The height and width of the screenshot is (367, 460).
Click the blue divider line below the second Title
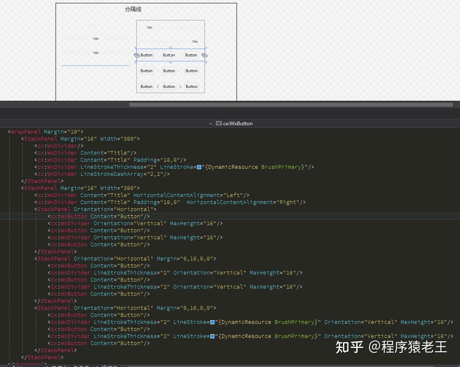click(x=96, y=64)
